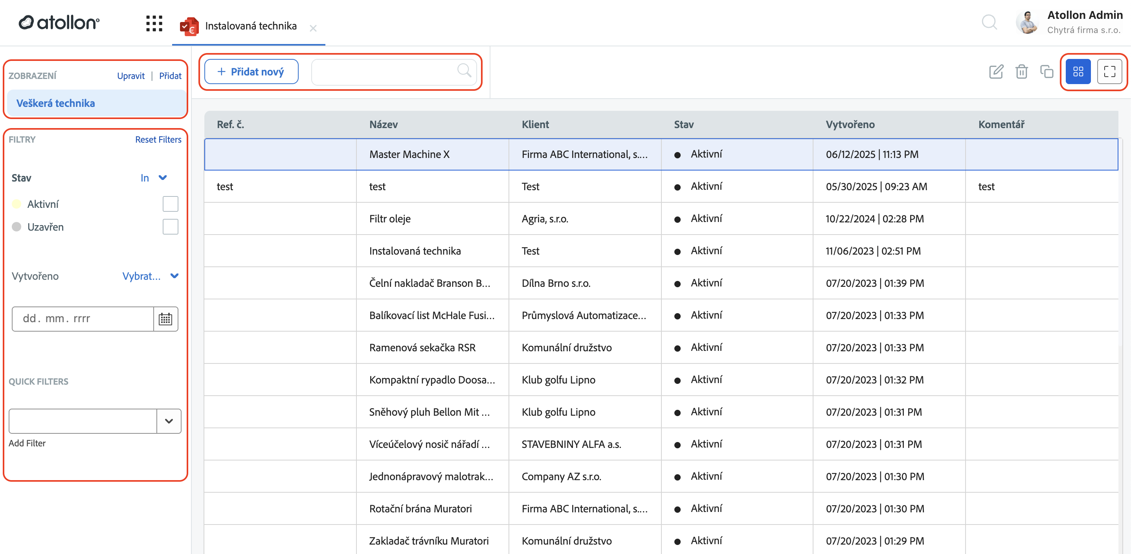Click the edit pencil icon in toolbar
The height and width of the screenshot is (554, 1131).
(996, 72)
